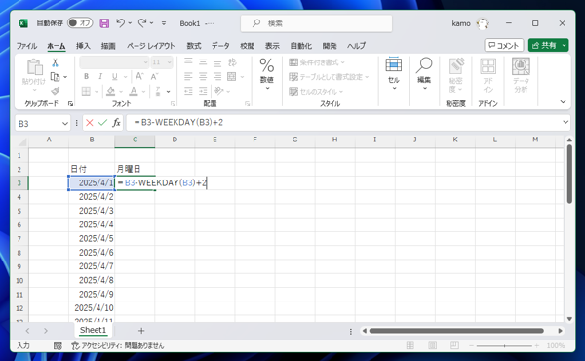The height and width of the screenshot is (361, 585).
Task: Open the 開発 Developer tab
Action: click(330, 46)
